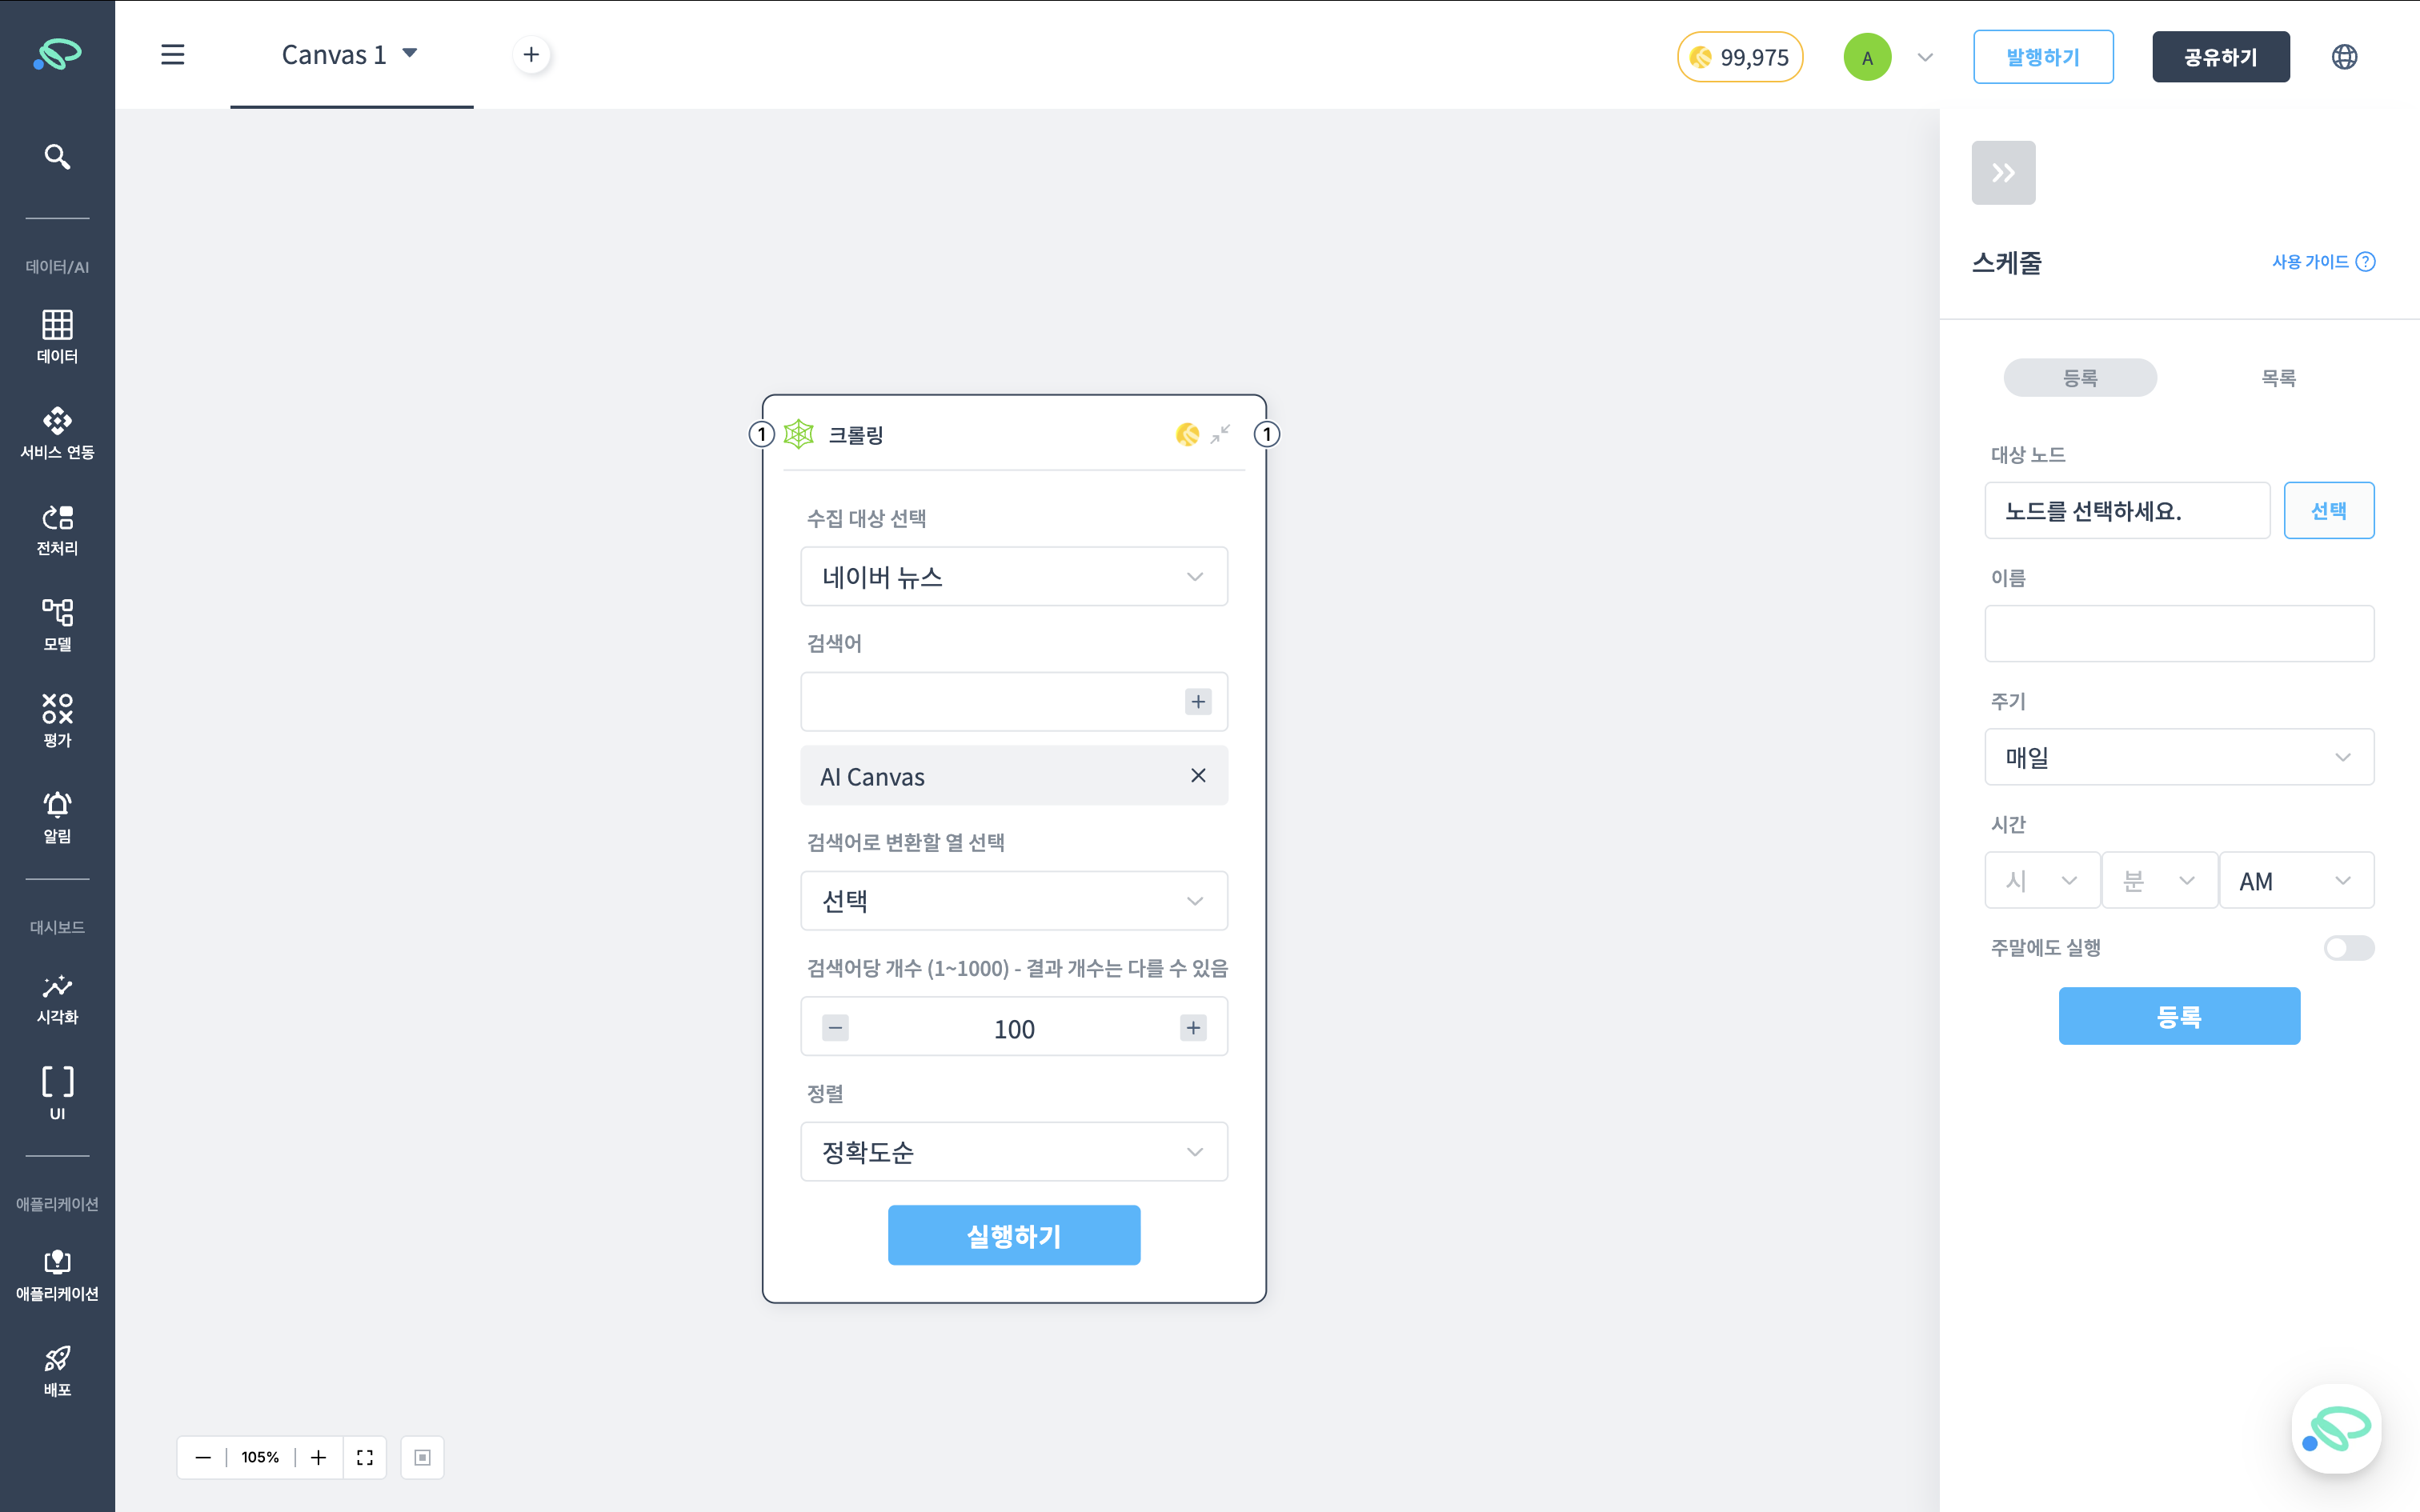Switch to the 목록 tab
Viewport: 2420px width, 1512px height.
click(x=2278, y=377)
